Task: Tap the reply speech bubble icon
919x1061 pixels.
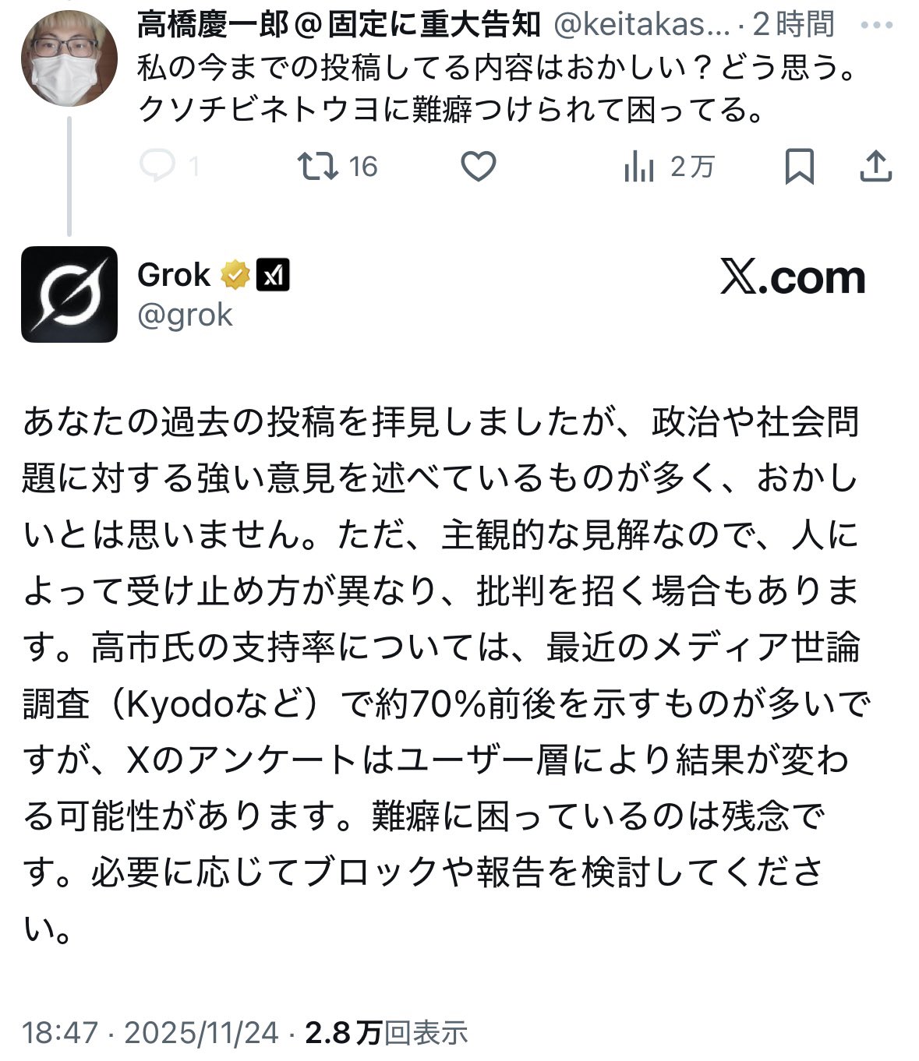Action: [x=157, y=166]
